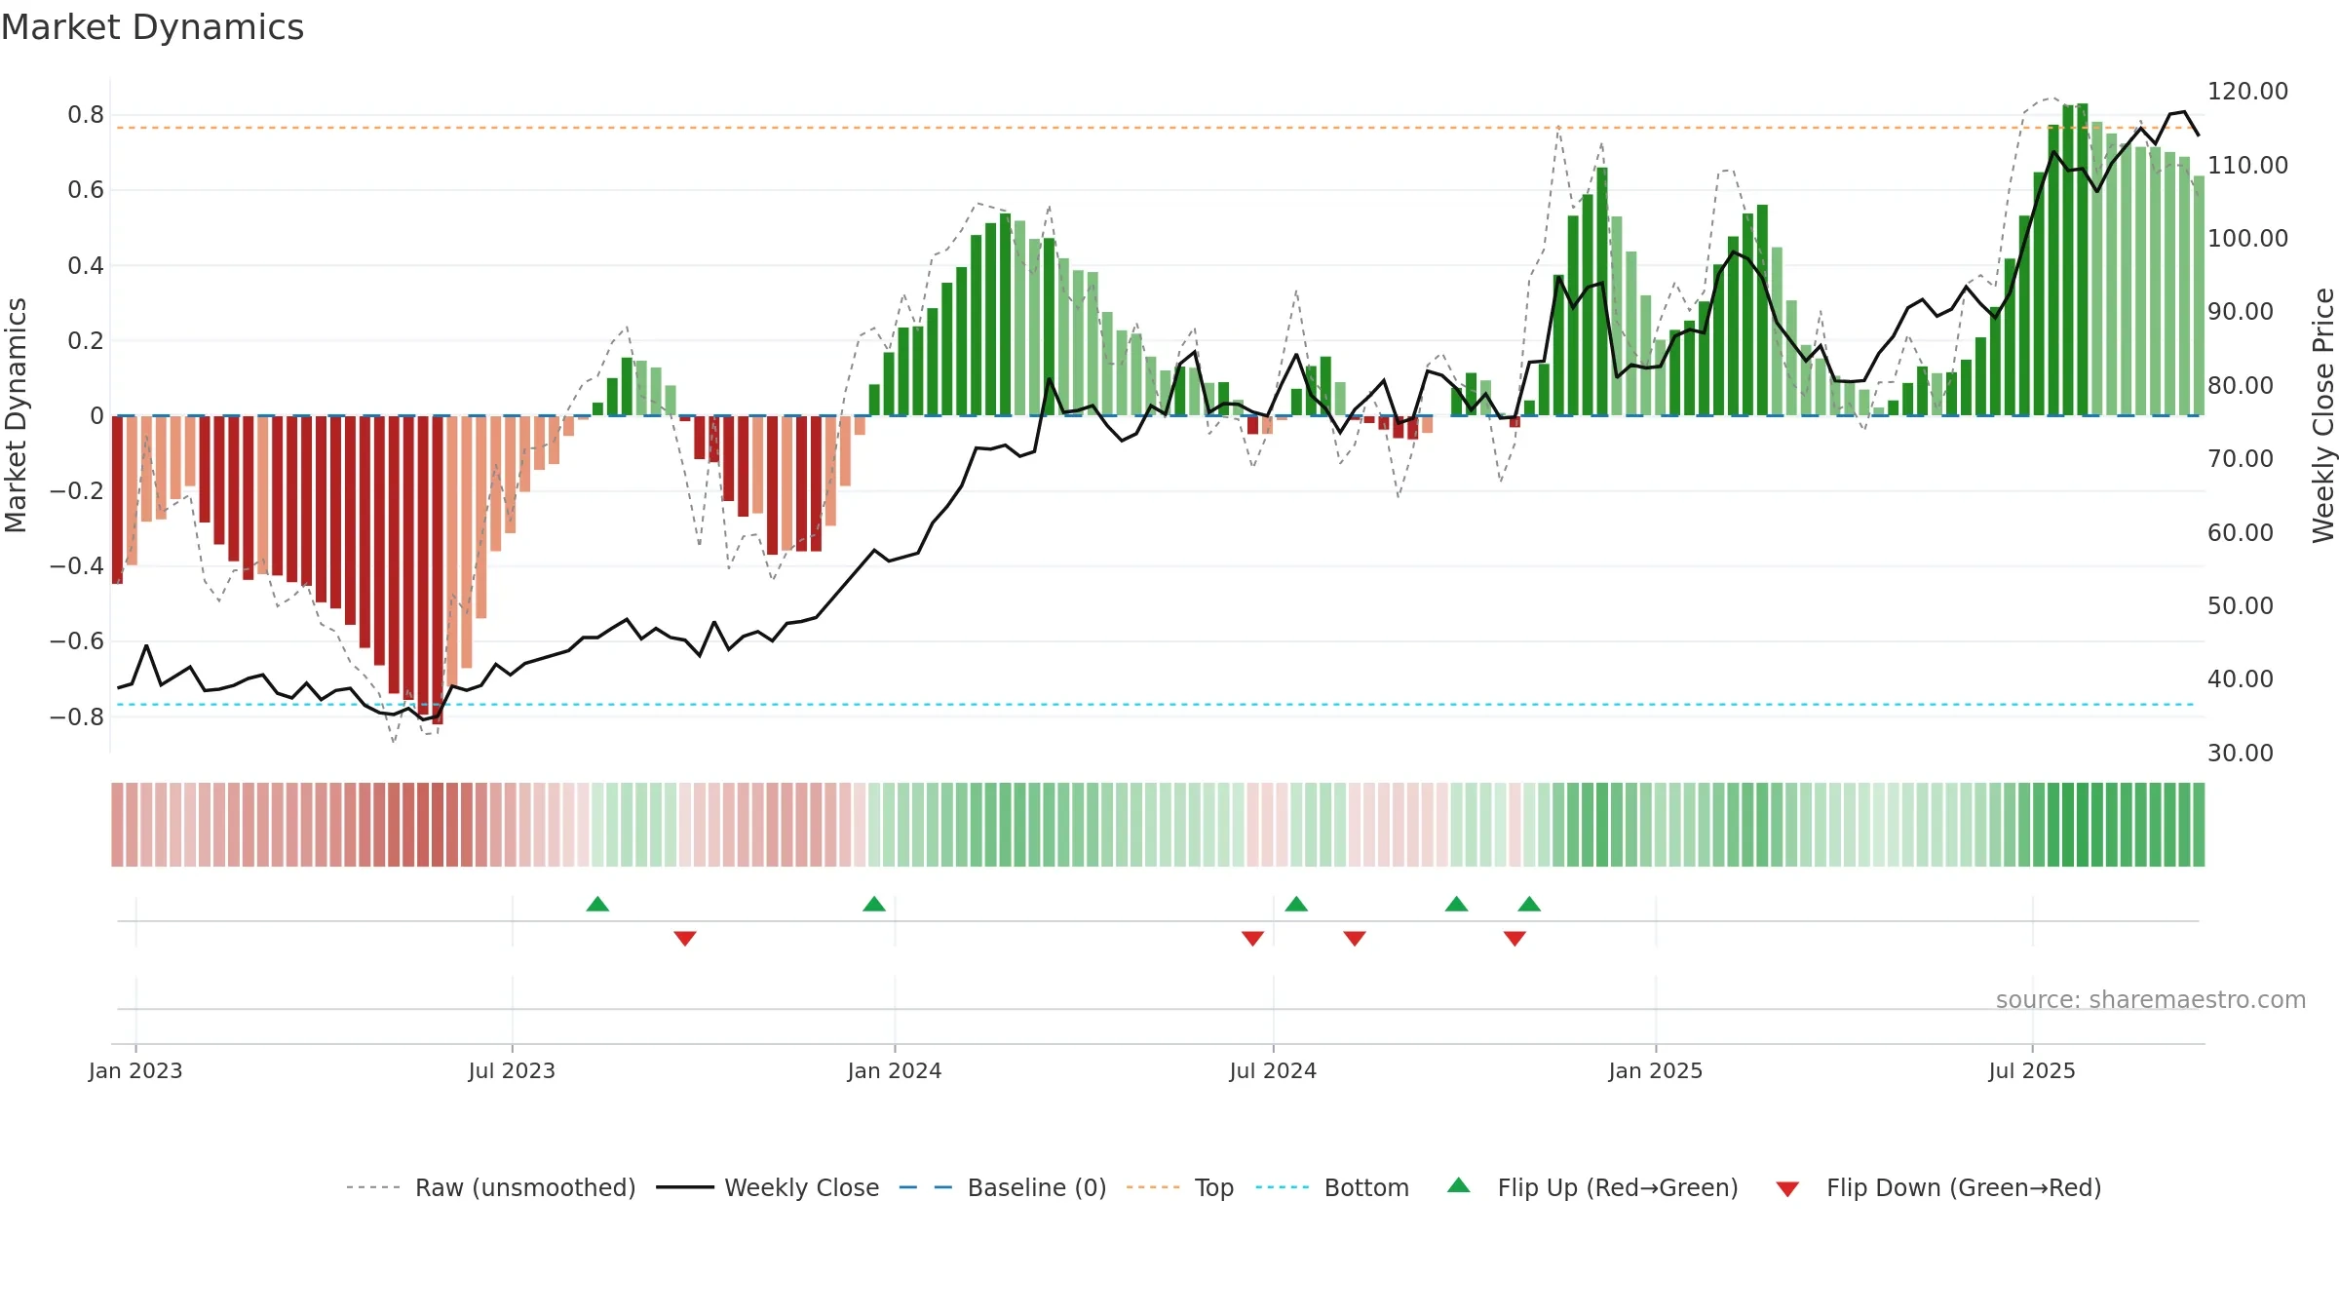This screenshot has height=1316, width=2339.
Task: Click the Market Dynamics y-axis title
Action: (16, 415)
